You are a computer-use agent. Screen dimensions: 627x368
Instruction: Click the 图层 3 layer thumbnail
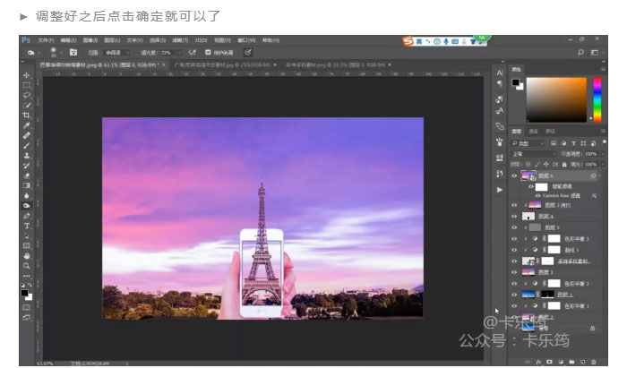click(528, 272)
